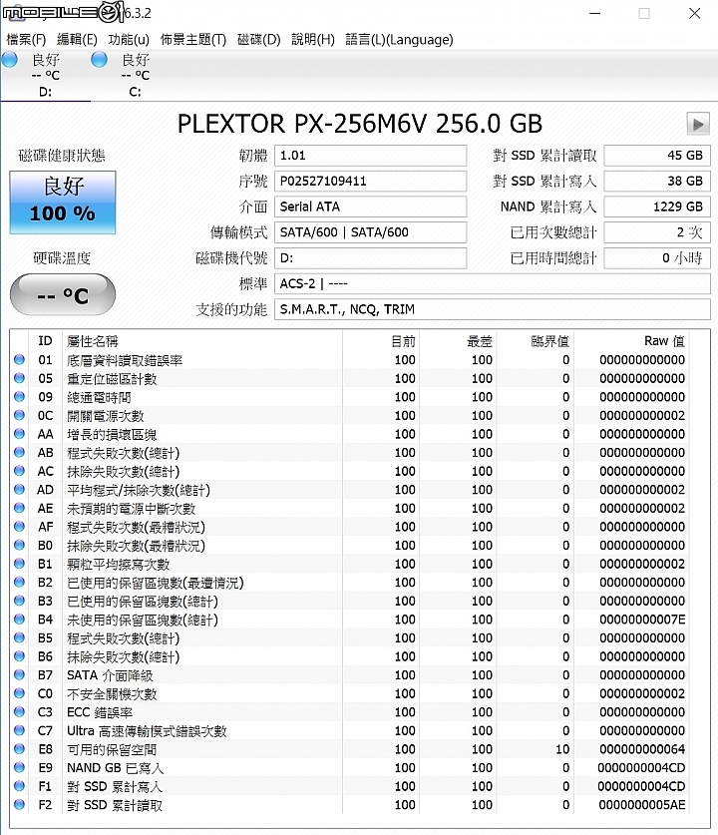
Task: Click the status dot for attribute B5
Action: click(x=20, y=637)
